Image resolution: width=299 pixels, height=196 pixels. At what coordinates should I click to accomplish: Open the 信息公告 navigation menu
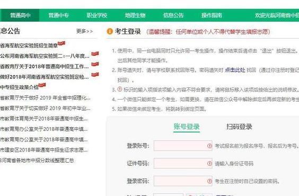click(173, 15)
